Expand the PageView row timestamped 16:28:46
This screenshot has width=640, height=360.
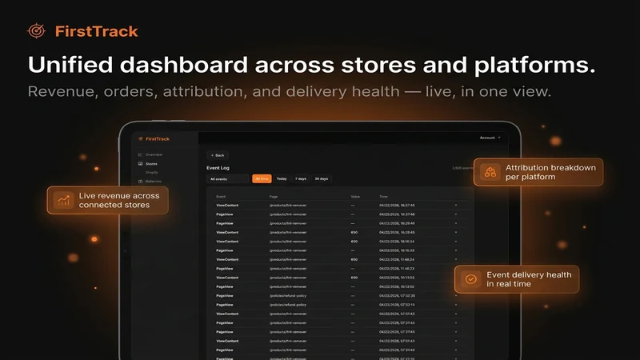456,223
